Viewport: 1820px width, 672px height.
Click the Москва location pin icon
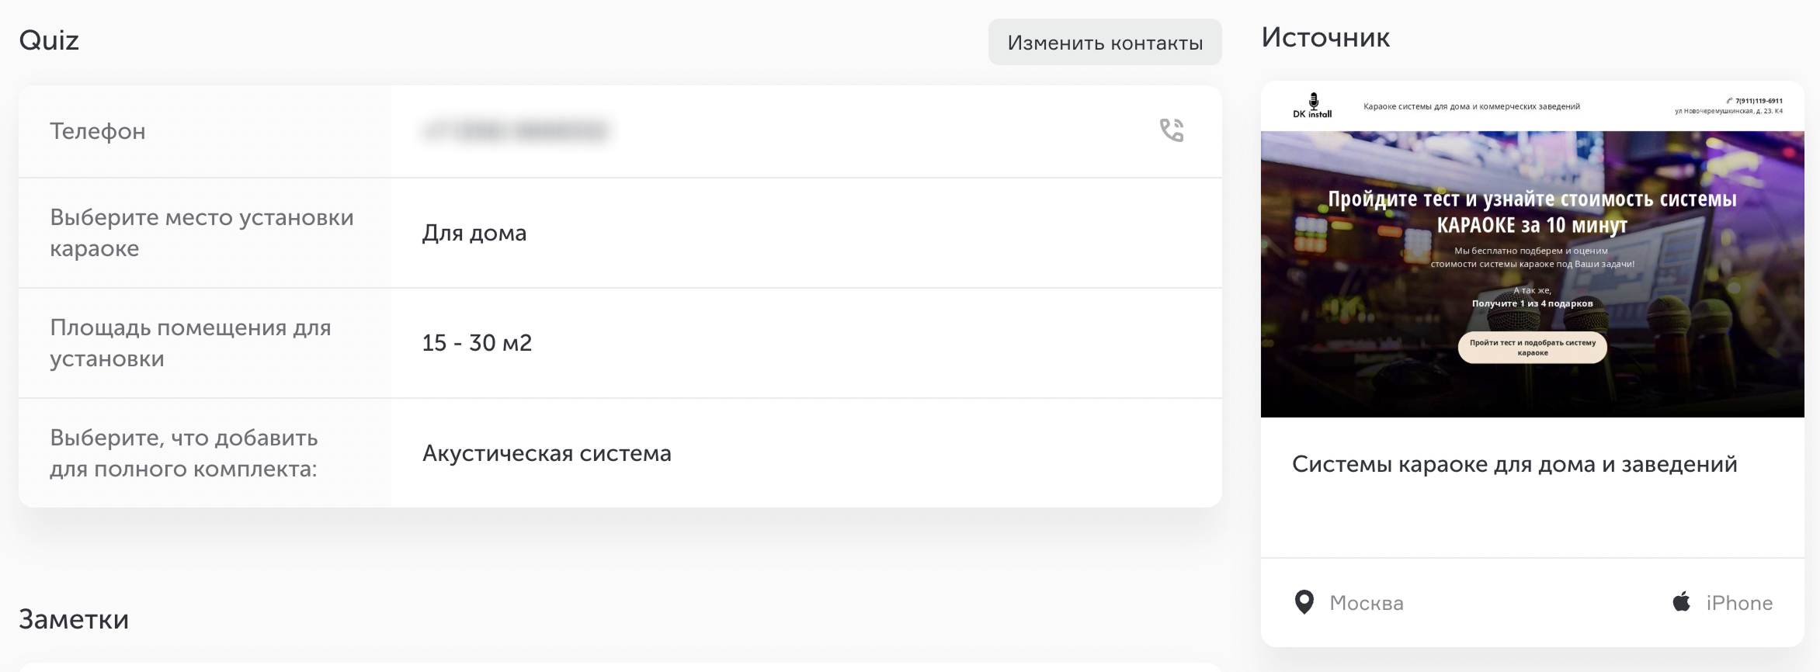point(1304,602)
